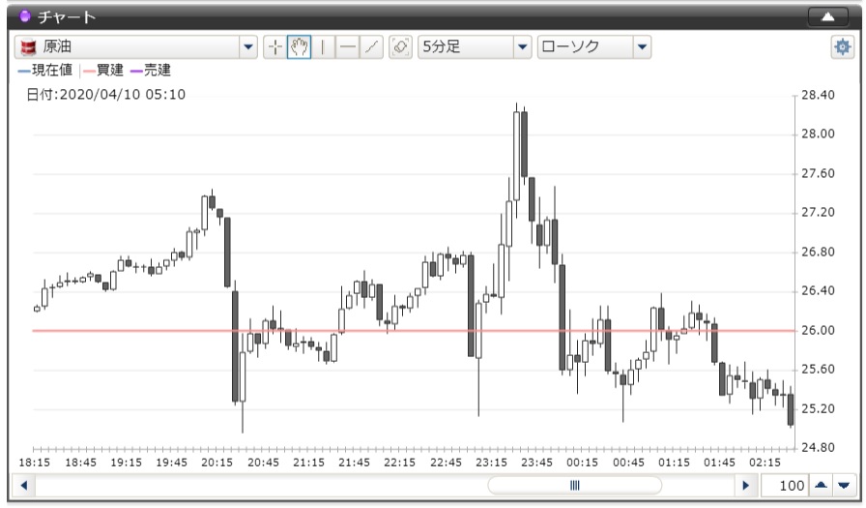Image resolution: width=866 pixels, height=508 pixels.
Task: Click the 23:15 time axis label
Action: 491,463
